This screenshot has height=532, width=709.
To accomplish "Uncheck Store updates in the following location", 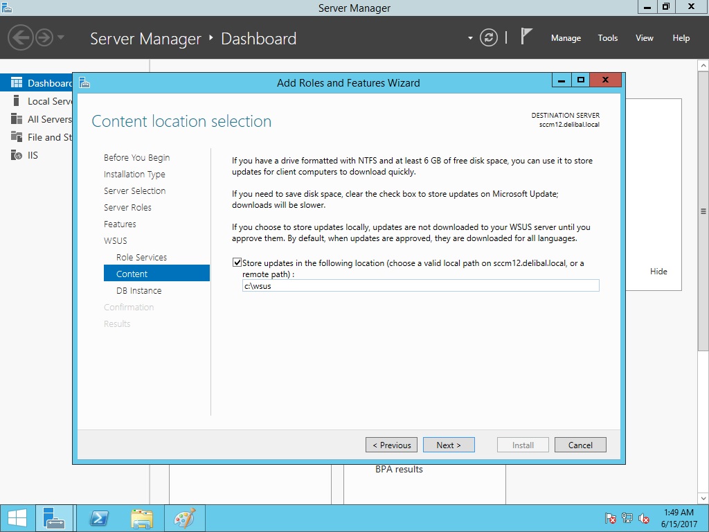I will tap(237, 263).
